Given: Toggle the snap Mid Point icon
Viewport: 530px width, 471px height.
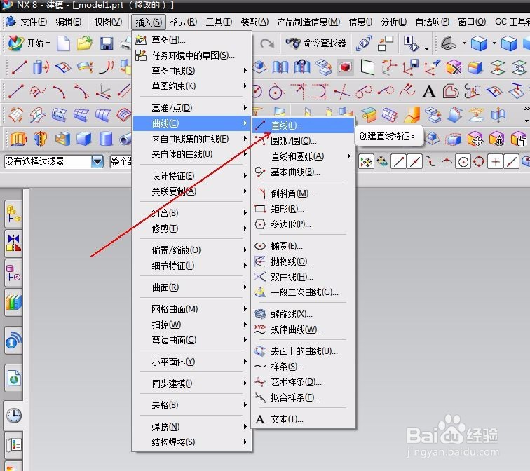Looking at the screenshot, I should click(x=415, y=162).
